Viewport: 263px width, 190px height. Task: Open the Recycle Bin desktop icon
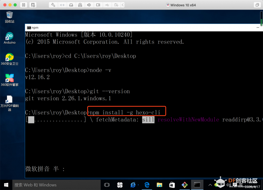10,17
